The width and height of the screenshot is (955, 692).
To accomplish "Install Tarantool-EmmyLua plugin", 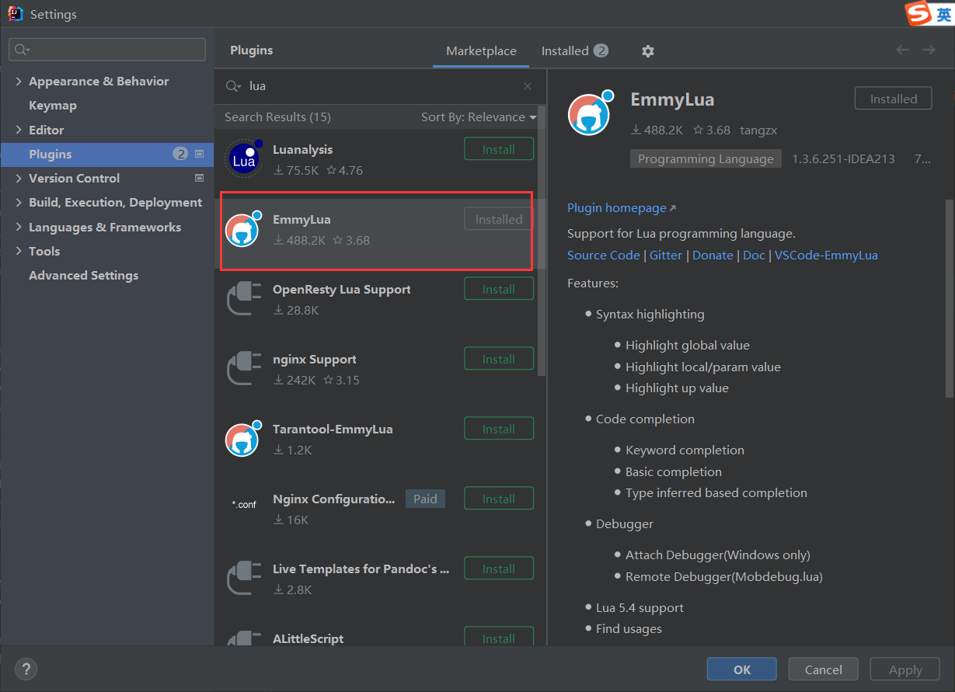I will click(499, 429).
